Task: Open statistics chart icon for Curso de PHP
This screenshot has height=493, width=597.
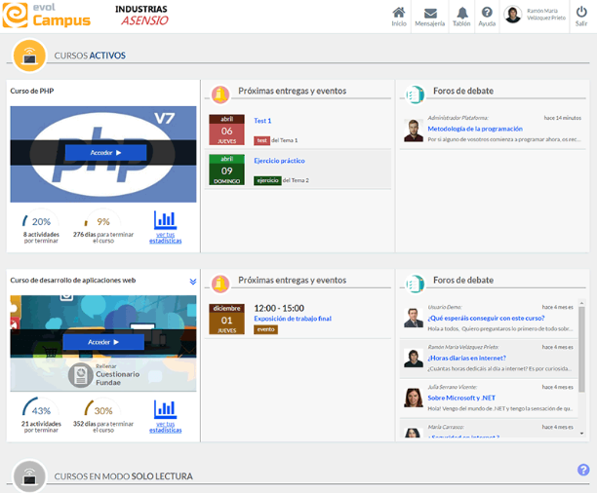Action: pos(166,221)
